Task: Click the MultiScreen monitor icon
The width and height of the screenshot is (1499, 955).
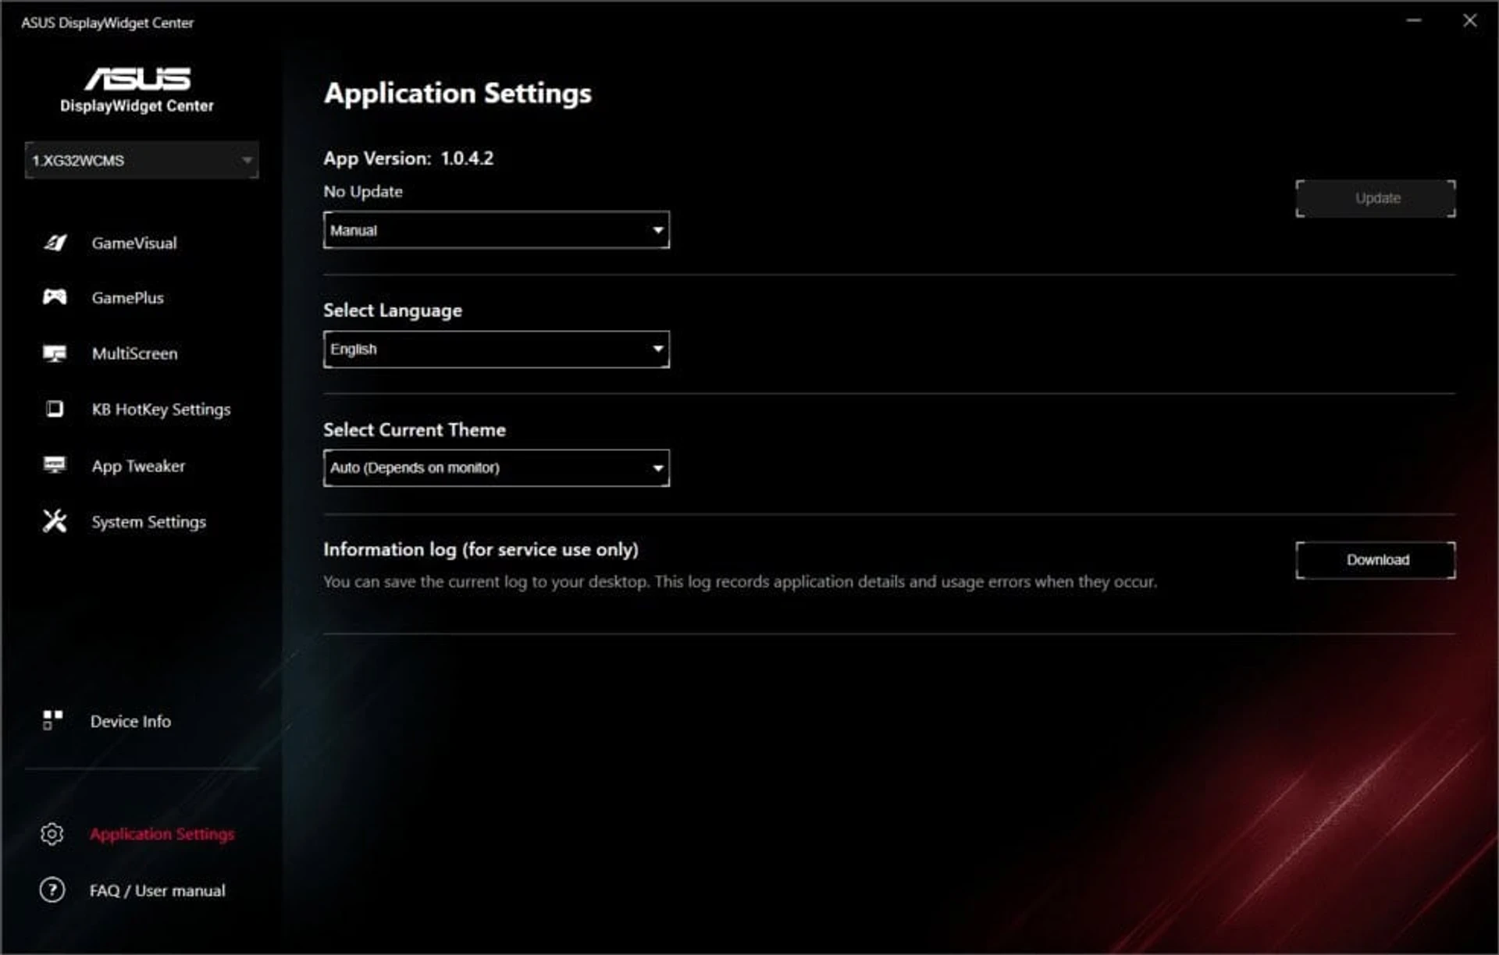Action: tap(55, 353)
